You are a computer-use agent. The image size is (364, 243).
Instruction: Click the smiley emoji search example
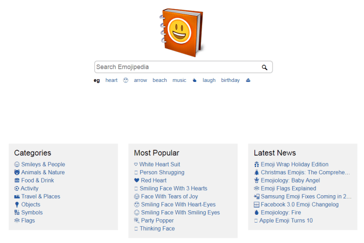tap(126, 80)
